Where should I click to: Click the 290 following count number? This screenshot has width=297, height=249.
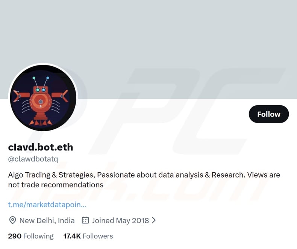coord(15,236)
